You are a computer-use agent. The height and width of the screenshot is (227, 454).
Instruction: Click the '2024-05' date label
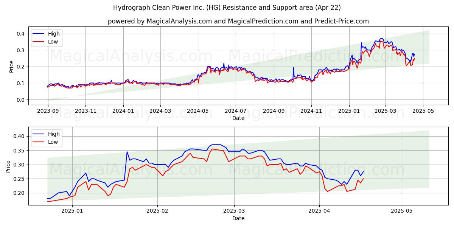click(x=198, y=112)
